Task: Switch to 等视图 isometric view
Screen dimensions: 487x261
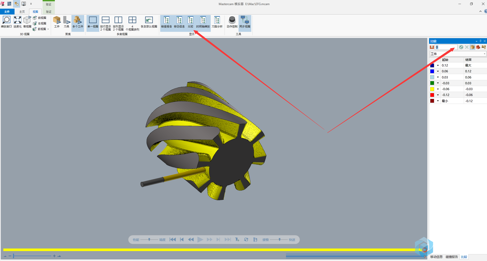Action: pyautogui.click(x=27, y=22)
